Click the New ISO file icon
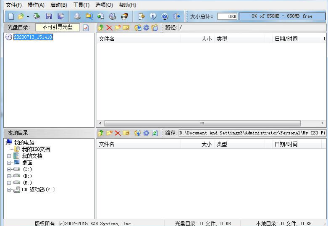The width and height of the screenshot is (328, 226). pos(11,16)
